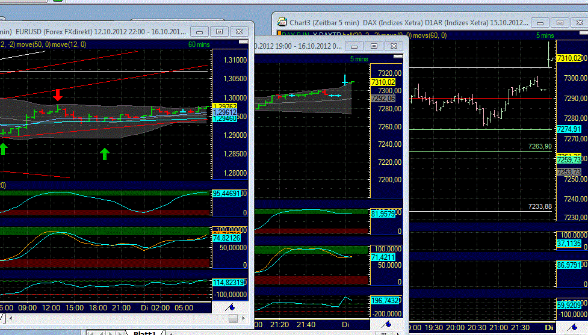The height and width of the screenshot is (335, 588).
Task: Click the 1,31000 axis label on EURUSD chart
Action: [x=235, y=60]
